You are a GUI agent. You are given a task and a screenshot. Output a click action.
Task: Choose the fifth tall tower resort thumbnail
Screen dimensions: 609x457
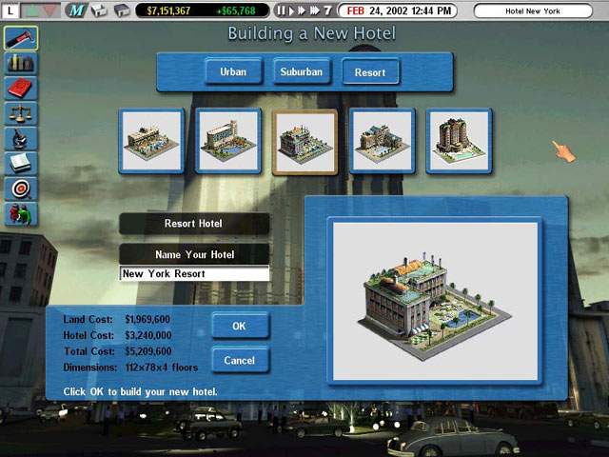[x=459, y=141]
